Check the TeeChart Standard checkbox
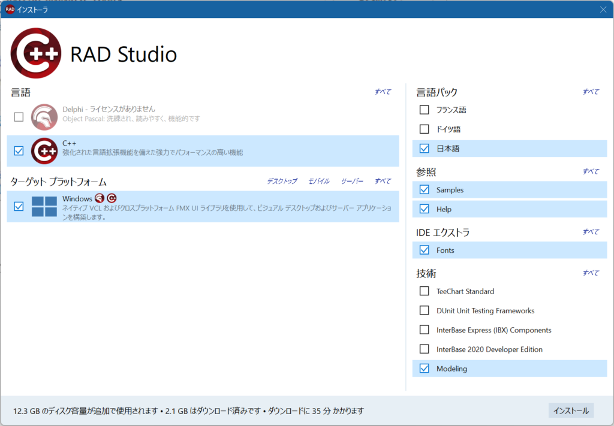 425,291
